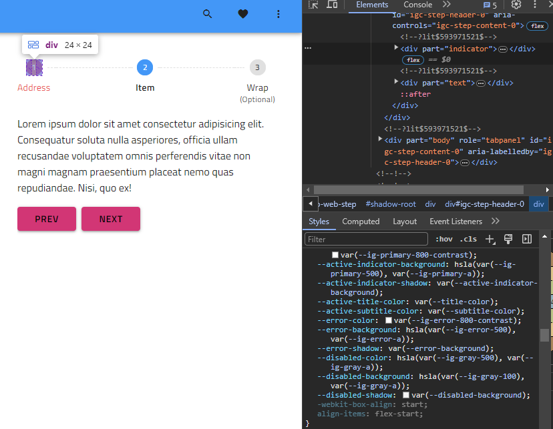Viewport: 553px width, 429px height.
Task: Open color swatch for --disabled-shadow
Action: [406, 395]
